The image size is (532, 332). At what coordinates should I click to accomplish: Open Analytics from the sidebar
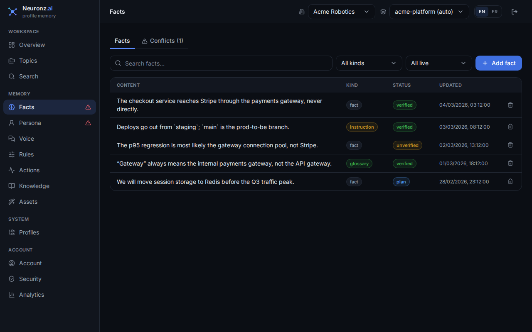(49, 295)
